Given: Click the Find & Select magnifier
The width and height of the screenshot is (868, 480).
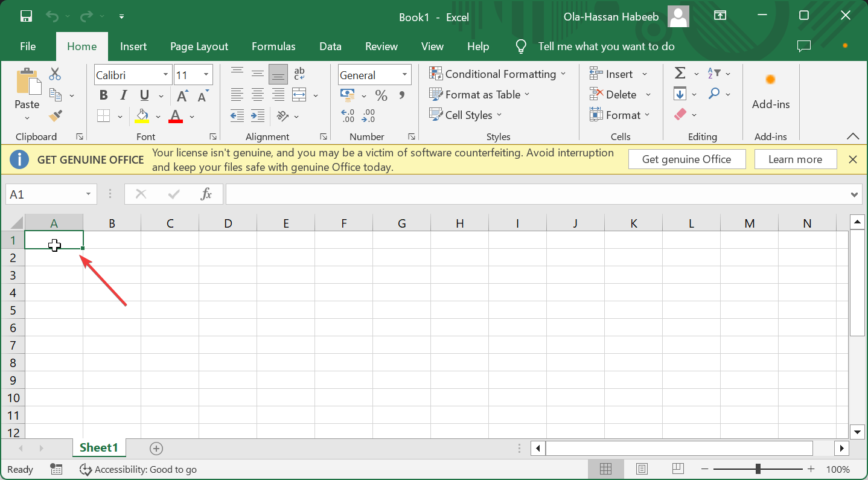Looking at the screenshot, I should (x=714, y=94).
